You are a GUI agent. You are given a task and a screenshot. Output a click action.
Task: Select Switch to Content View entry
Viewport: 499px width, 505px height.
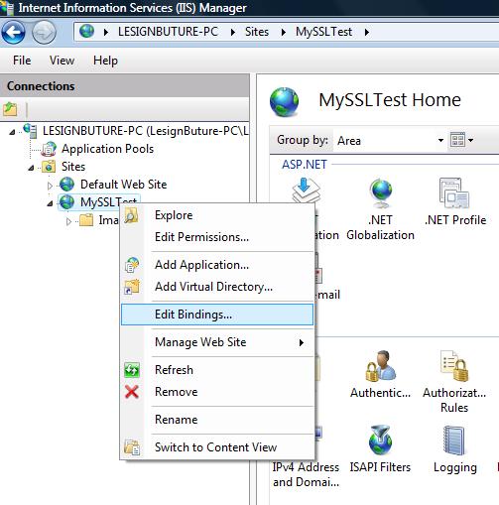(x=217, y=447)
